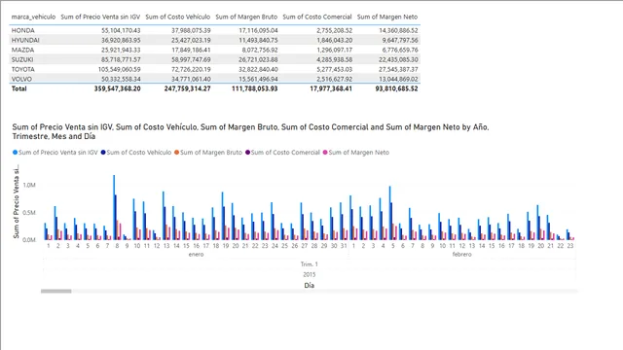Click day 23 label under febrero

[x=570, y=246]
